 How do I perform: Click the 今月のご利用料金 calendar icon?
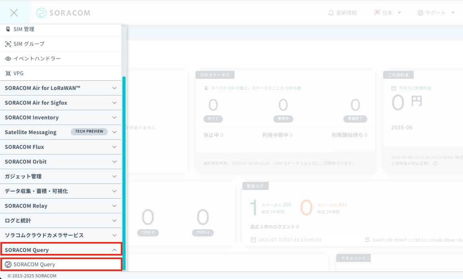pyautogui.click(x=393, y=88)
